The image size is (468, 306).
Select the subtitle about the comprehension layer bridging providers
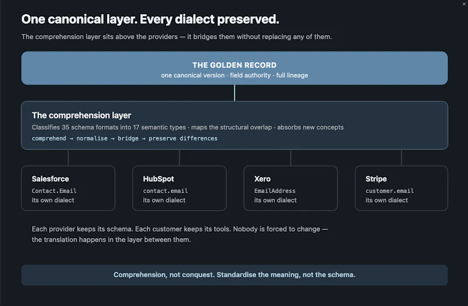[x=177, y=37]
